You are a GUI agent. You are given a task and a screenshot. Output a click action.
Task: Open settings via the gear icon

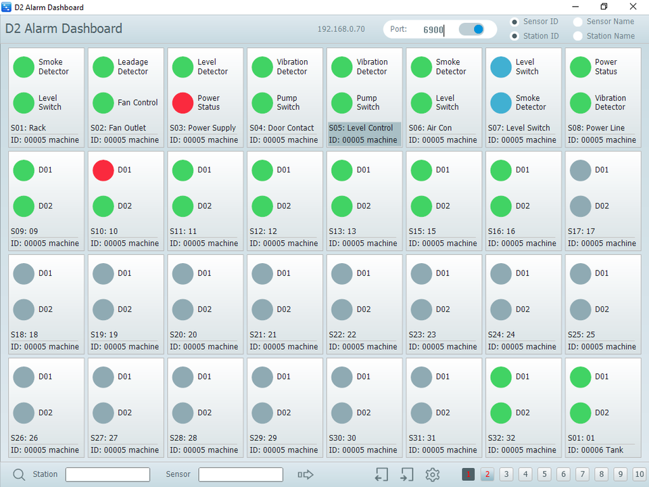pyautogui.click(x=433, y=475)
